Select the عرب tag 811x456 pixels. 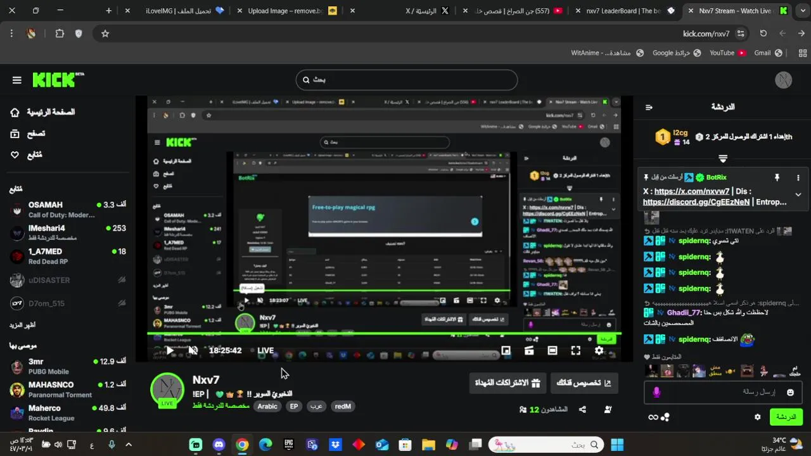[316, 407]
